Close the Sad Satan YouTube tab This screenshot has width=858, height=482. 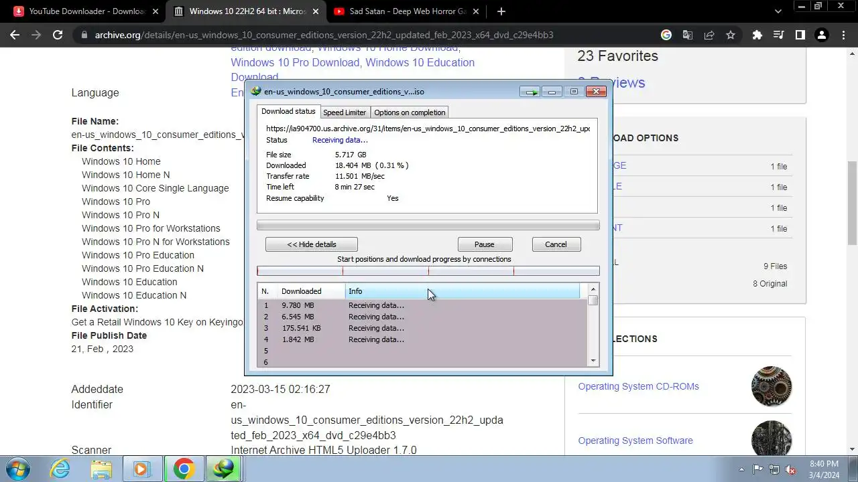[x=477, y=11]
